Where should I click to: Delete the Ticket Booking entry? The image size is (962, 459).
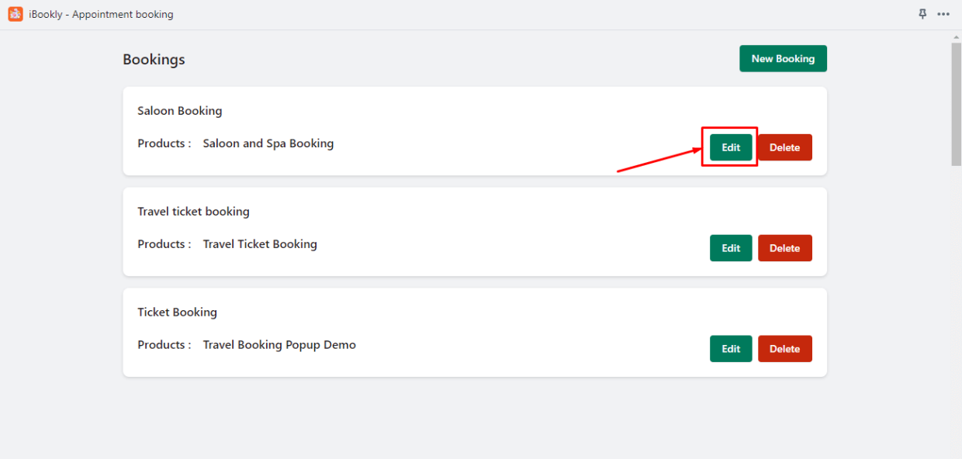pyautogui.click(x=784, y=348)
